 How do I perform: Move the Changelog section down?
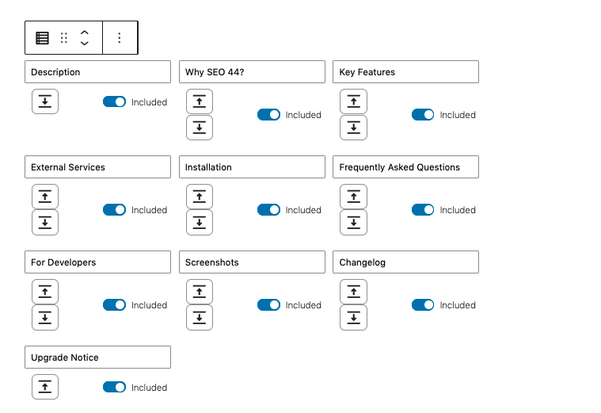pyautogui.click(x=353, y=317)
